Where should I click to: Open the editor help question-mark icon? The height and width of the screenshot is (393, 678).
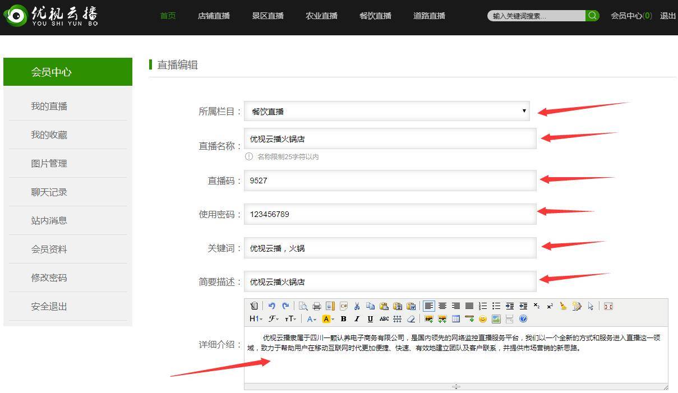pyautogui.click(x=523, y=319)
